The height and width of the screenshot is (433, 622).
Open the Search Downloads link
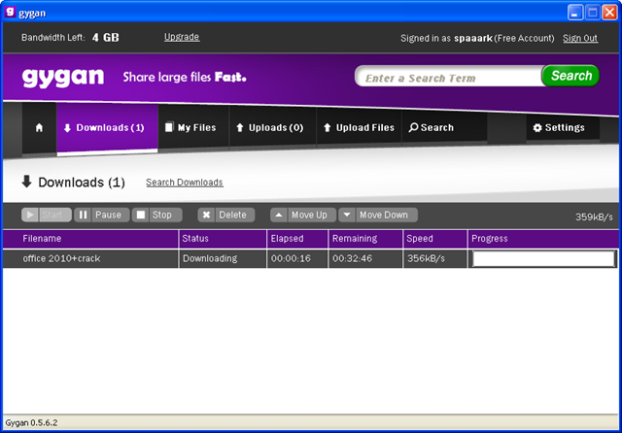[x=185, y=183]
